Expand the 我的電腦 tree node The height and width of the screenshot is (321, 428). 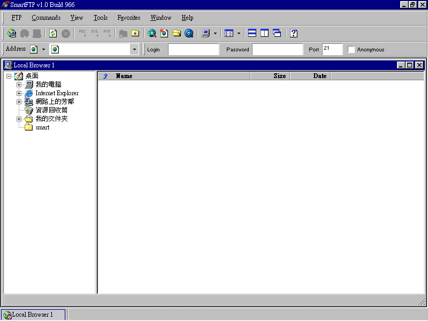19,85
